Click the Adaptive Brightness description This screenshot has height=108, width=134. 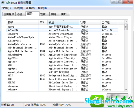point(61,34)
